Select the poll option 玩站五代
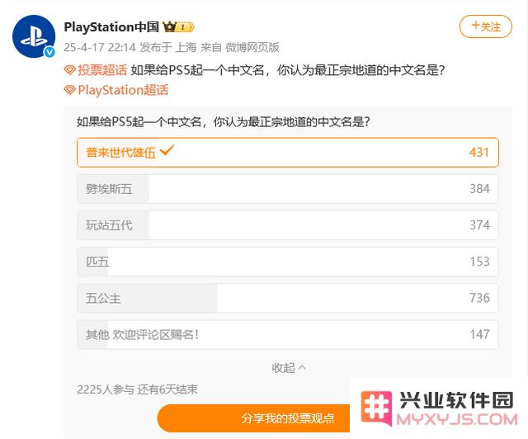Image resolution: width=528 pixels, height=439 pixels. pos(288,225)
